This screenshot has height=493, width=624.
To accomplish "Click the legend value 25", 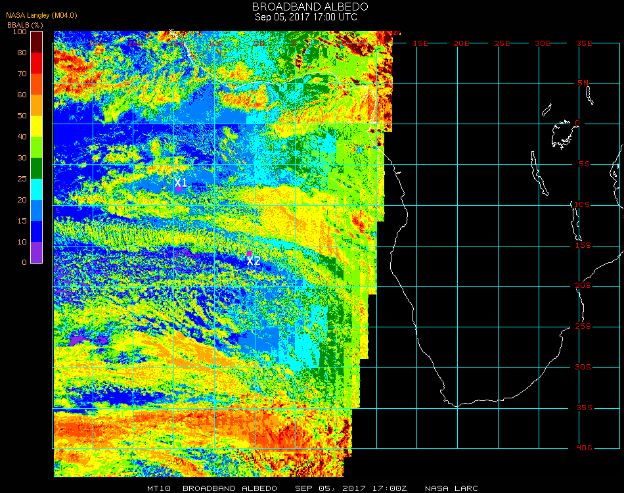I will click(x=22, y=179).
